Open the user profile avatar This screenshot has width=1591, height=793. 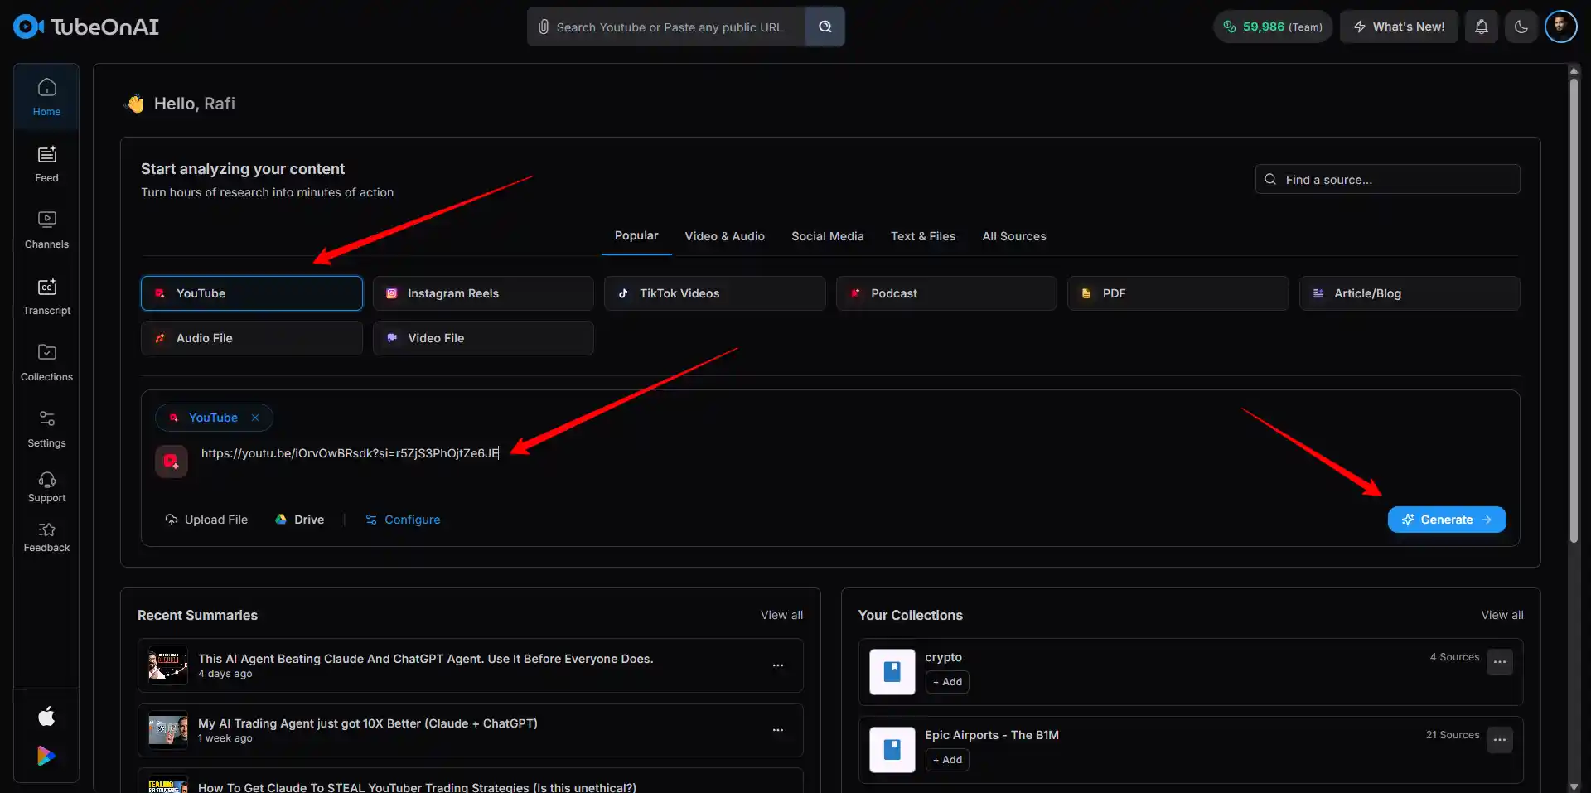(x=1560, y=27)
